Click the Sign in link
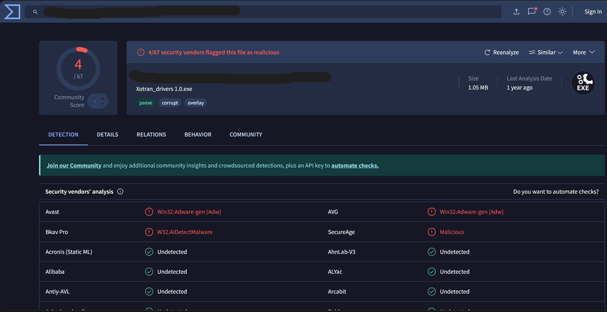The image size is (607, 312). 593,11
